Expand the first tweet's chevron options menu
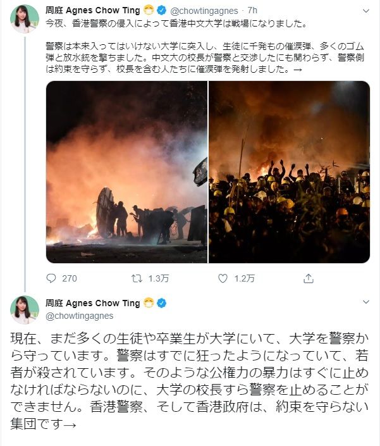 (x=365, y=11)
